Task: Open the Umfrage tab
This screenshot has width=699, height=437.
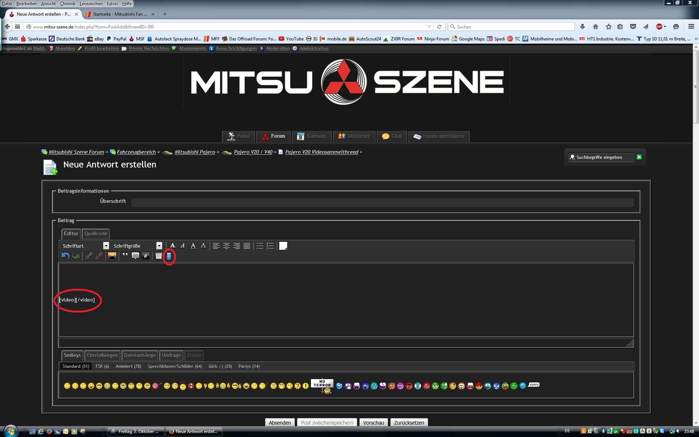Action: (171, 355)
